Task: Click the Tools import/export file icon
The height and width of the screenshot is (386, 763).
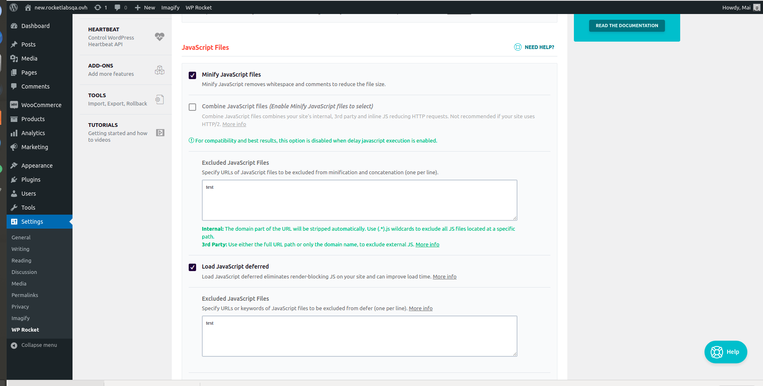Action: pyautogui.click(x=159, y=99)
